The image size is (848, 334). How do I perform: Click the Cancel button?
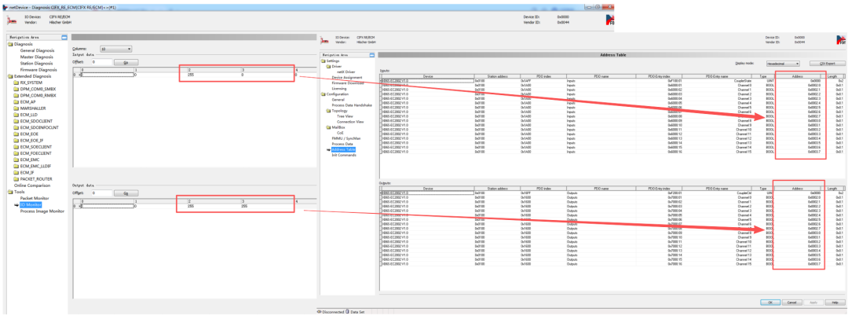click(x=791, y=302)
